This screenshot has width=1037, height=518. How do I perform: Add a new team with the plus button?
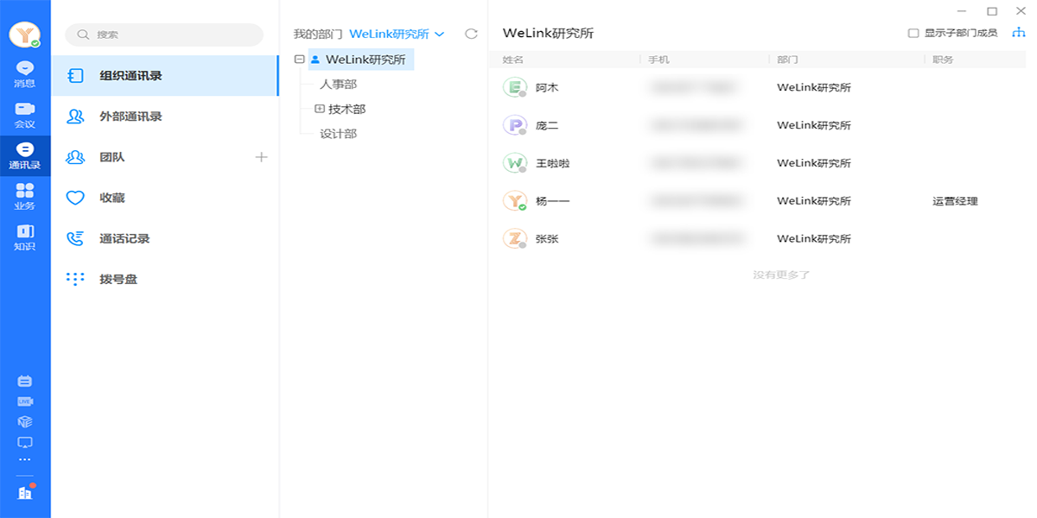[x=261, y=156]
